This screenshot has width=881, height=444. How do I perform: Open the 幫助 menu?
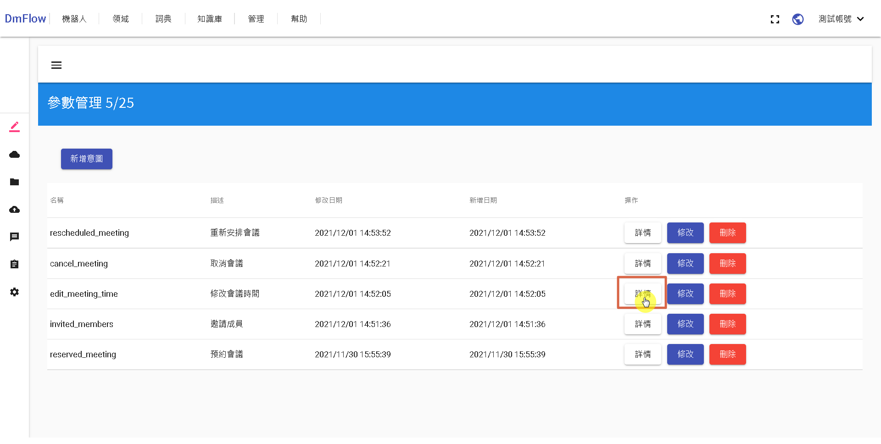click(299, 19)
